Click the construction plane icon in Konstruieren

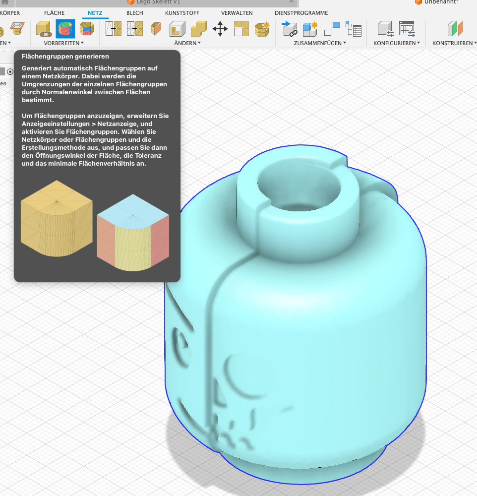tap(454, 29)
